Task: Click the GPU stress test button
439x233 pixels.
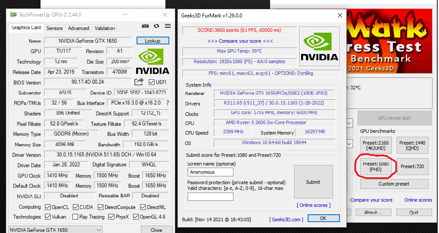Action: 394,118
